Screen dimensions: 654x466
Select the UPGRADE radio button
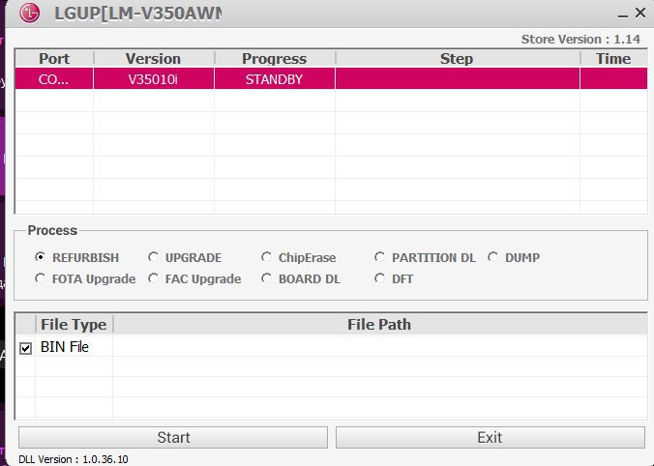tap(153, 257)
